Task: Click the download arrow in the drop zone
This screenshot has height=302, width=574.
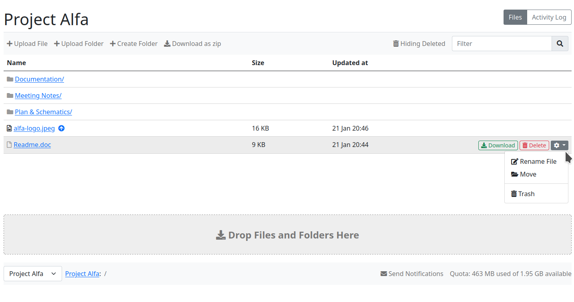Action: click(x=221, y=235)
